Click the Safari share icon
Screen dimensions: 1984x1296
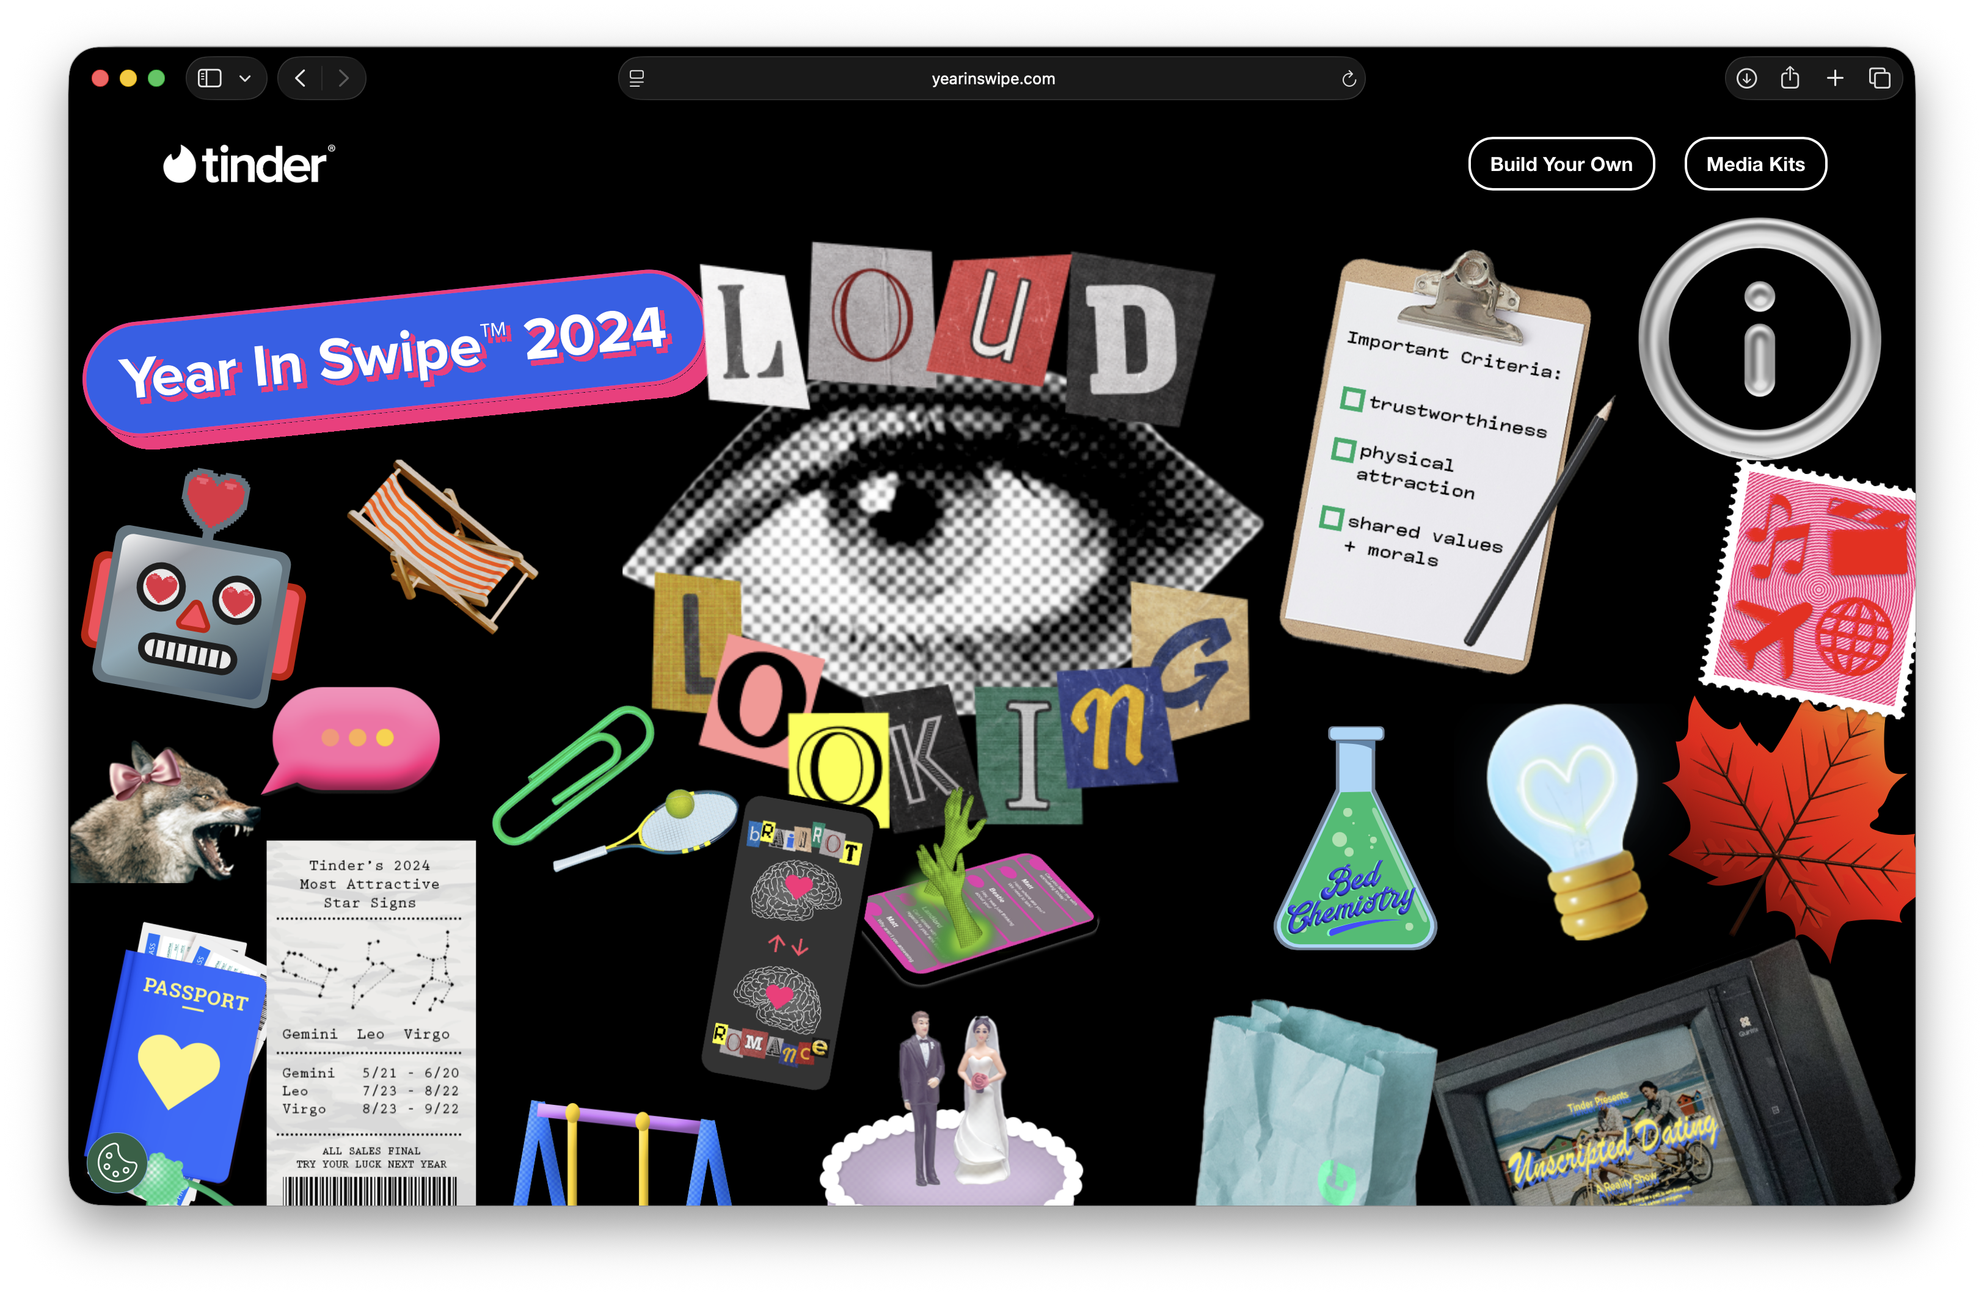1790,78
